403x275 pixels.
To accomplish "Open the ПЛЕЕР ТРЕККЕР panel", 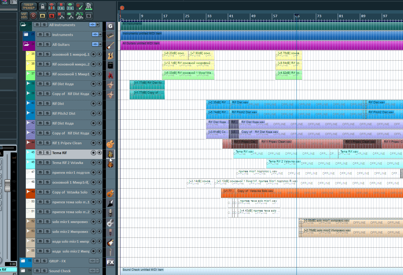I will [x=29, y=6].
